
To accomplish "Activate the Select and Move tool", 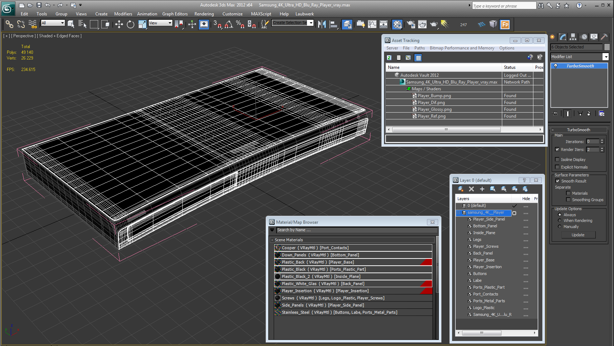I will pos(119,24).
